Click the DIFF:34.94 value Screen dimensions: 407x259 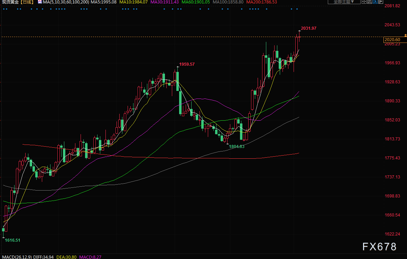(43, 257)
